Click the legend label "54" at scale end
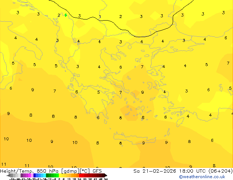This screenshot has width=233, height=180. (x=106, y=179)
